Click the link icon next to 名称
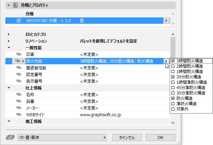213x145 pixels. tap(19, 94)
